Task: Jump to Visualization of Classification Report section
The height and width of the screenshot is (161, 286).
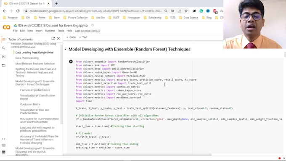Action: click(x=37, y=97)
